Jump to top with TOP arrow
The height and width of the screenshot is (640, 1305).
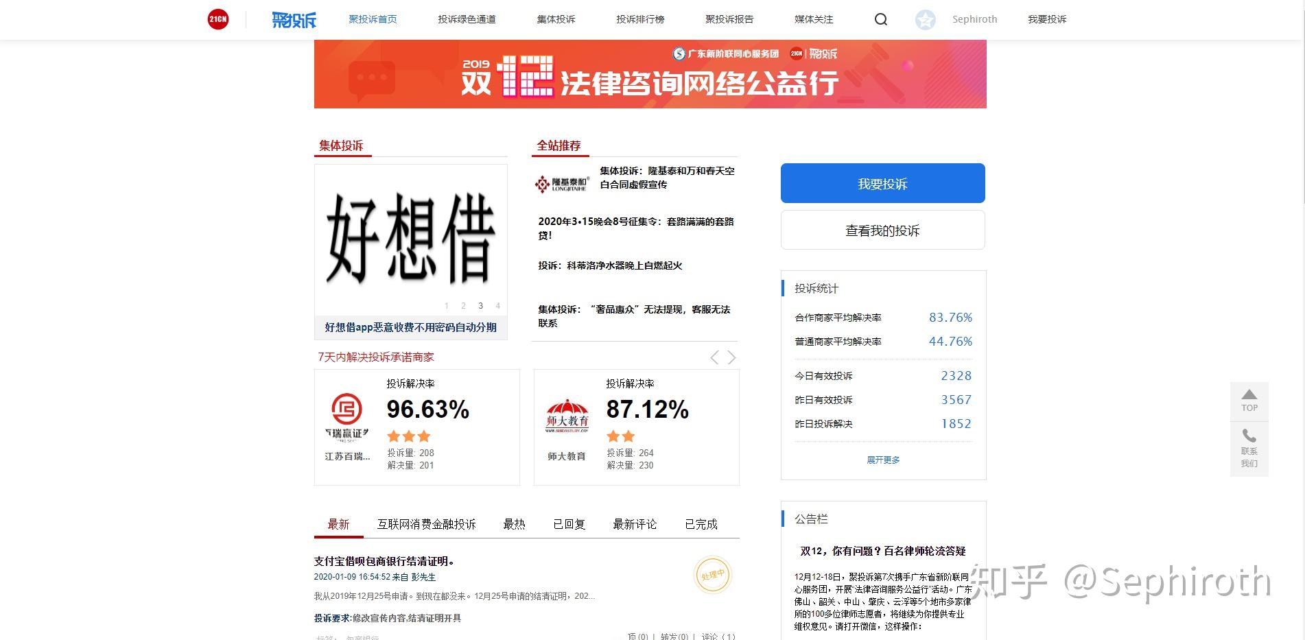(x=1249, y=401)
